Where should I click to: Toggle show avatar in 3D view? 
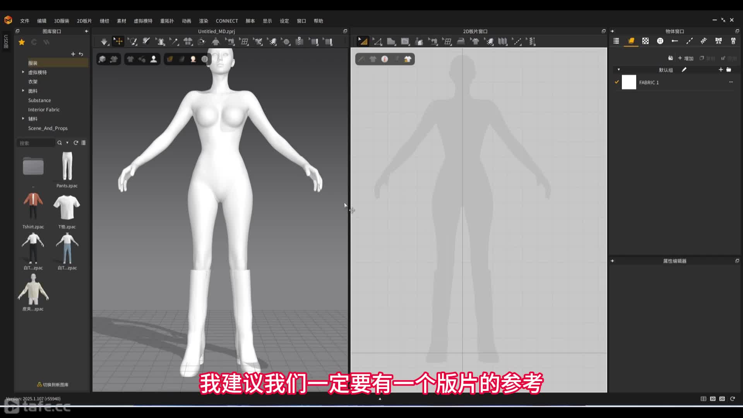[x=154, y=59]
